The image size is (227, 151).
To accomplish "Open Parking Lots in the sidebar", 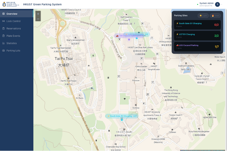I will pyautogui.click(x=17, y=51).
